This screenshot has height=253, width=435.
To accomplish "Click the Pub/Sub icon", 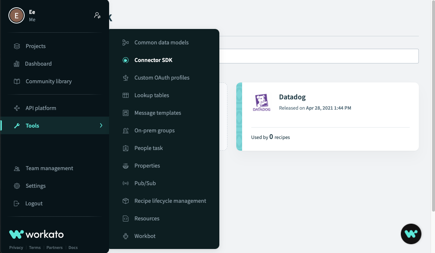I will click(x=125, y=183).
